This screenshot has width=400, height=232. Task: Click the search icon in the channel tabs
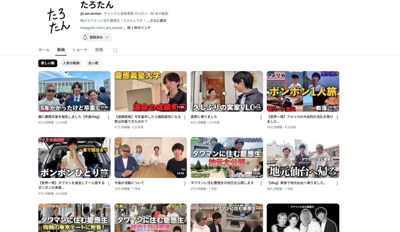(x=115, y=50)
